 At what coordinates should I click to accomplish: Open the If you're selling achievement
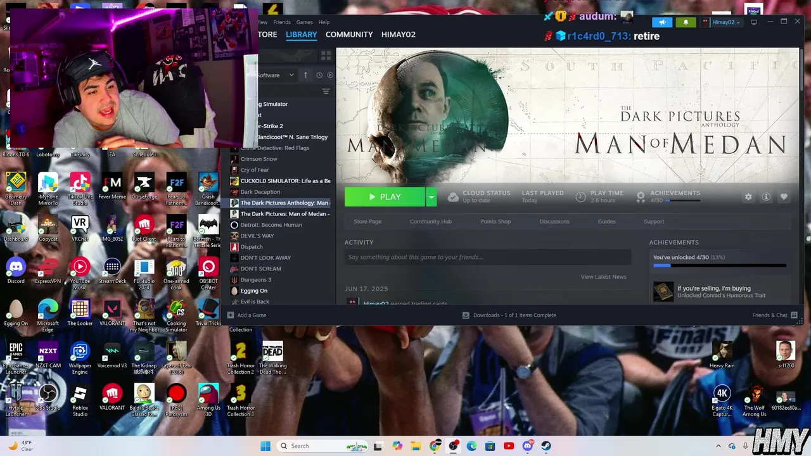pyautogui.click(x=720, y=291)
